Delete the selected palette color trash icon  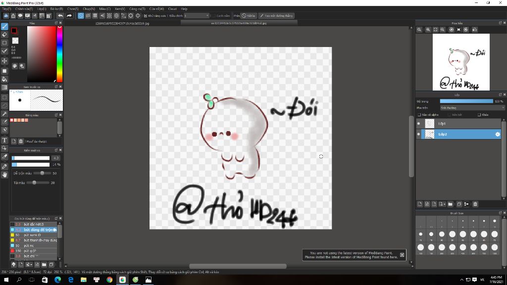tap(21, 141)
